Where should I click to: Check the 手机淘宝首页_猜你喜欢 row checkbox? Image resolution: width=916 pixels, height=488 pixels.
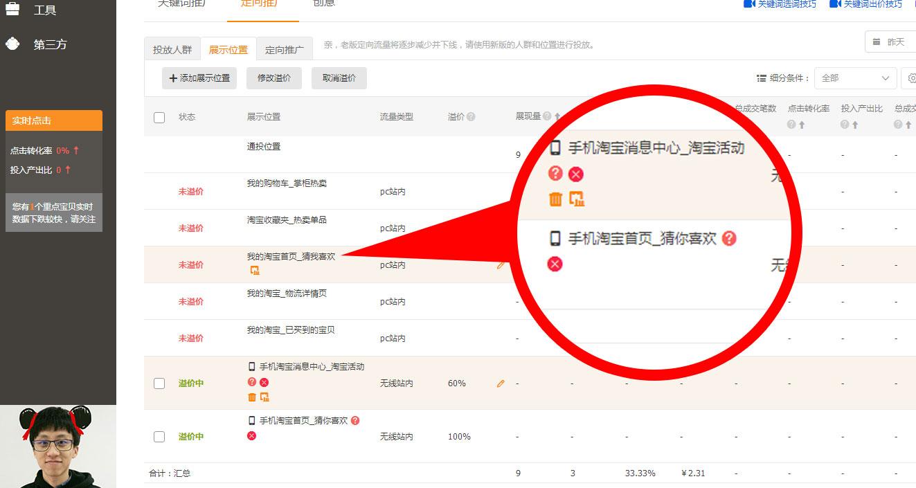(159, 437)
